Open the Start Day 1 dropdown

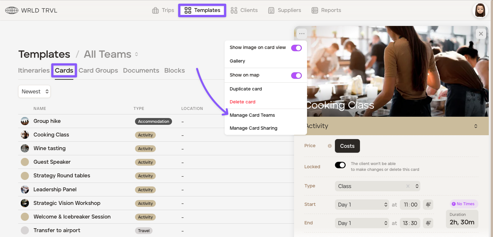pyautogui.click(x=362, y=205)
